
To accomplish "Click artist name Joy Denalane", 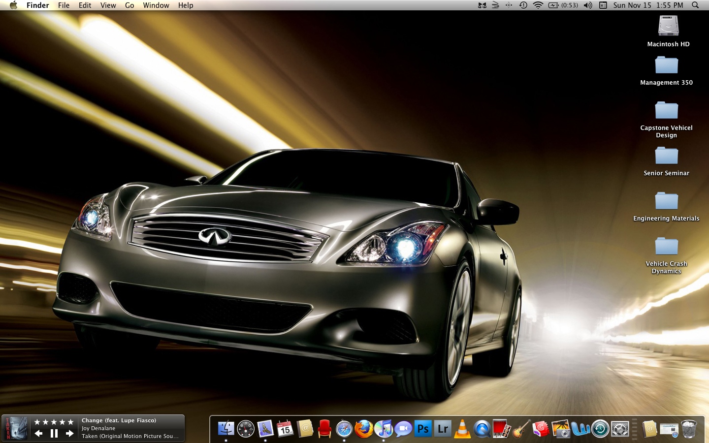I will pyautogui.click(x=98, y=428).
